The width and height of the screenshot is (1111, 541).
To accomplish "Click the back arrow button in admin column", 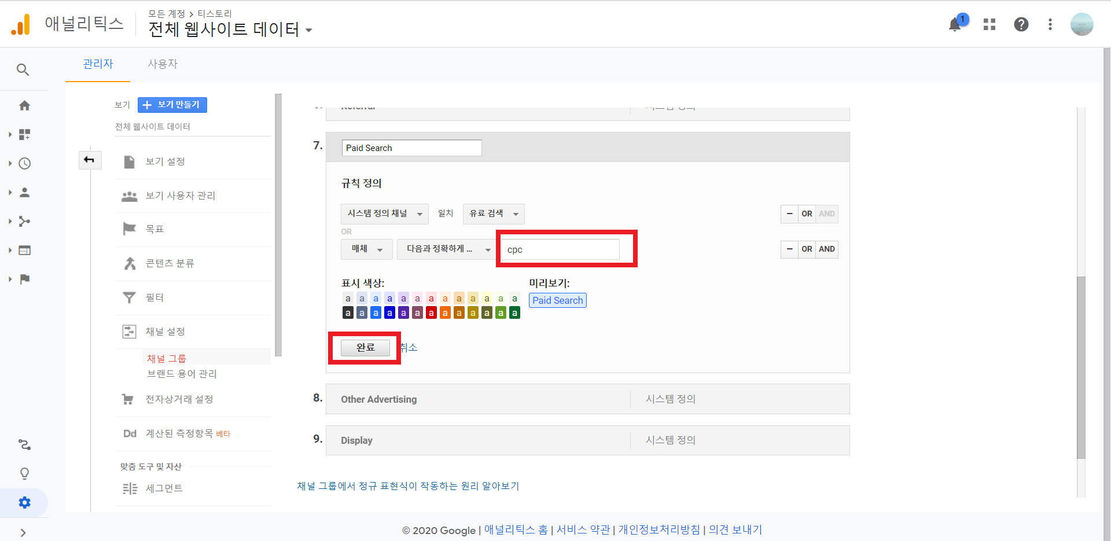I will 90,160.
